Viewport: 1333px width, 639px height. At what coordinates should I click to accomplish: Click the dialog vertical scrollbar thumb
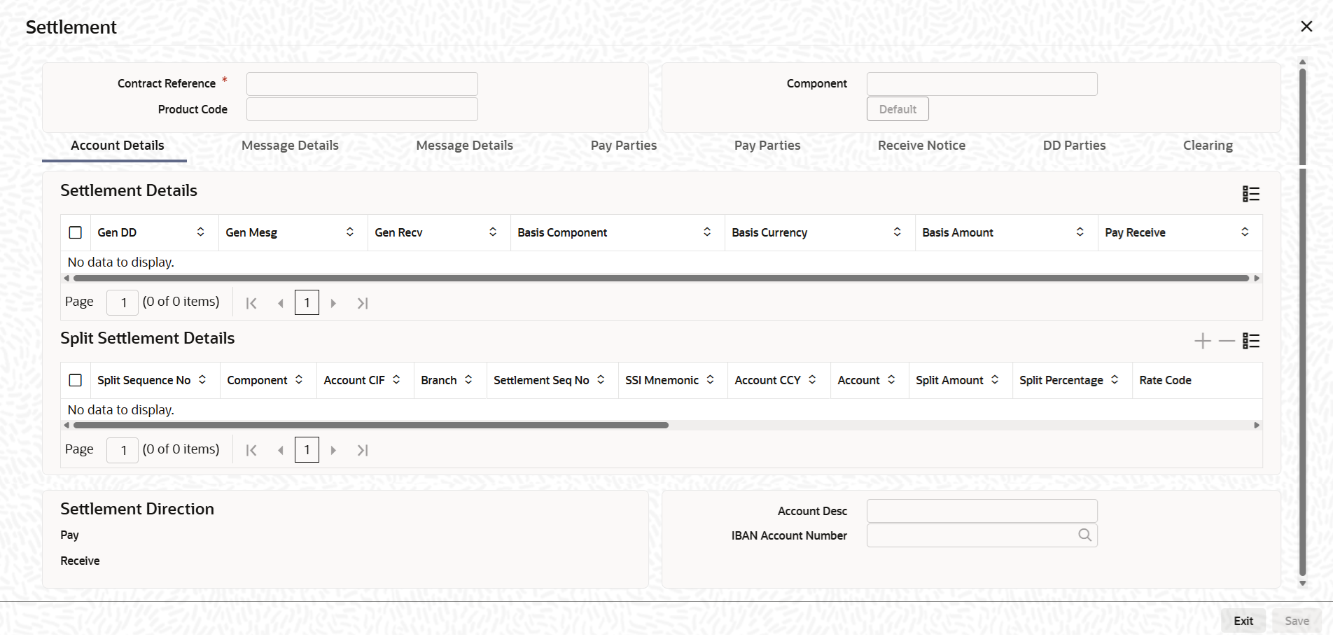pos(1303,322)
